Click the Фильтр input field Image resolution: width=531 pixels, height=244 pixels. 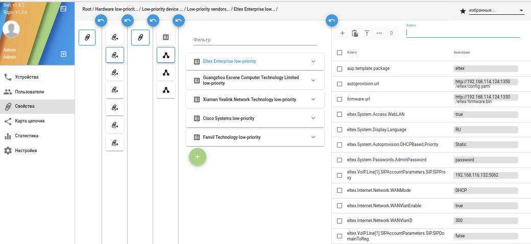[x=255, y=40]
